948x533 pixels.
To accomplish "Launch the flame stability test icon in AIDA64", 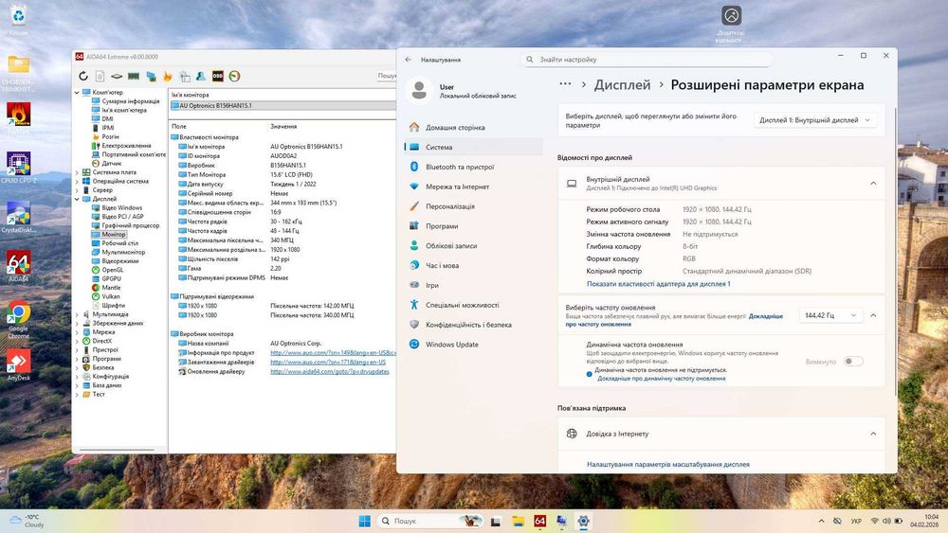I will (x=168, y=76).
